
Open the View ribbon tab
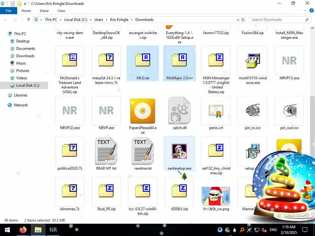[x=61, y=11]
